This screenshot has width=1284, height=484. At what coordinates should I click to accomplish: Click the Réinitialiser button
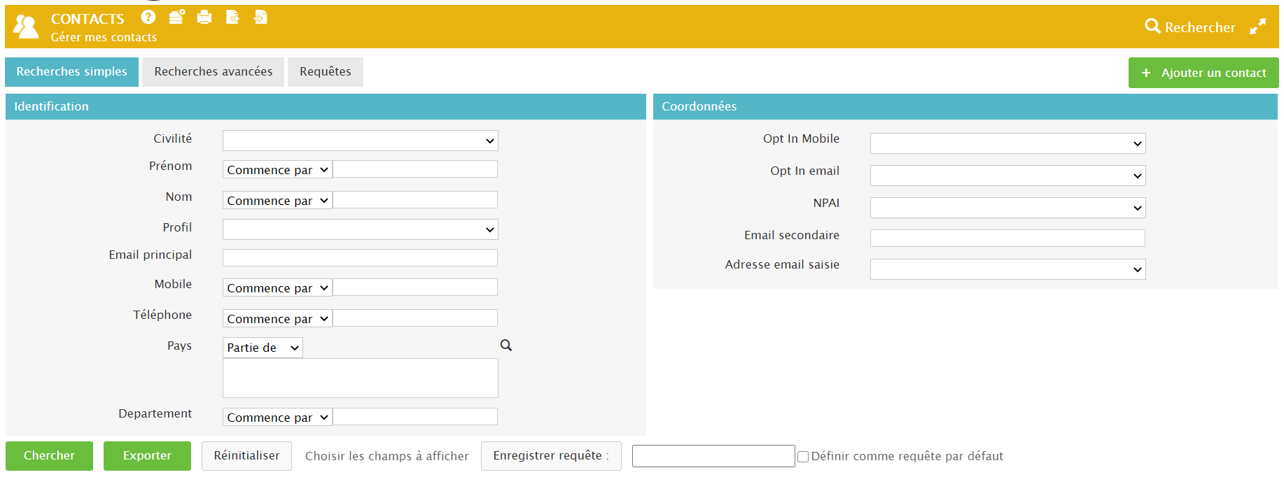click(x=246, y=456)
